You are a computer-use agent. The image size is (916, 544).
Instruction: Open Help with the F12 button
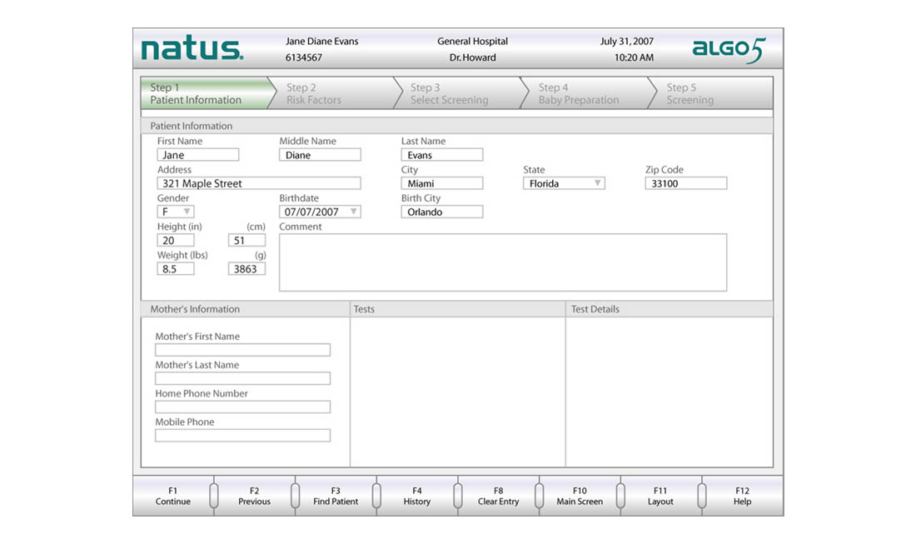(x=742, y=497)
